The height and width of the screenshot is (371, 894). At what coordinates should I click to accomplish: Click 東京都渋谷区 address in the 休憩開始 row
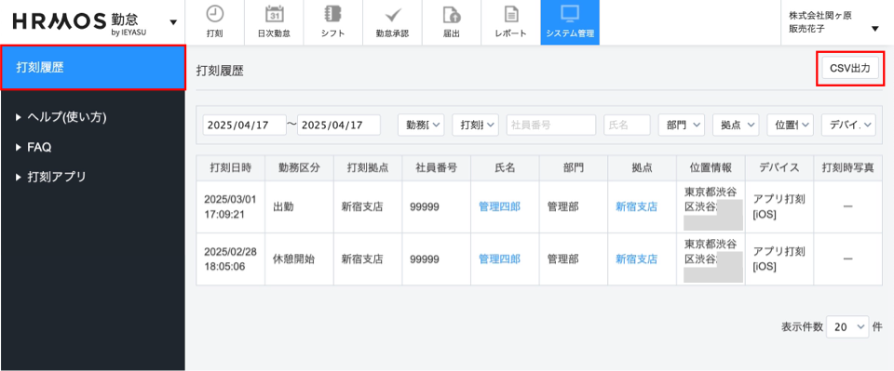pos(711,251)
